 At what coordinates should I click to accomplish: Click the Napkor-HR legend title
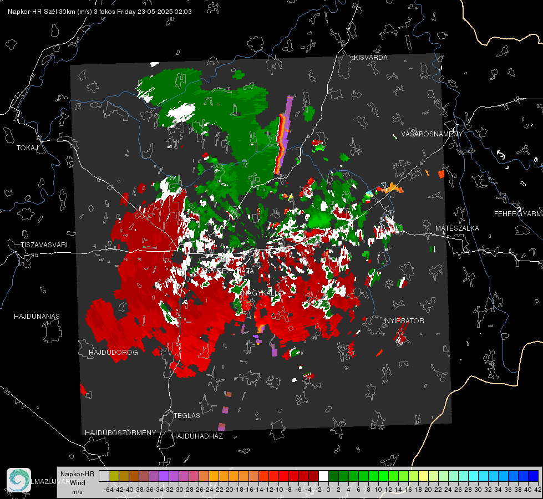coord(77,474)
